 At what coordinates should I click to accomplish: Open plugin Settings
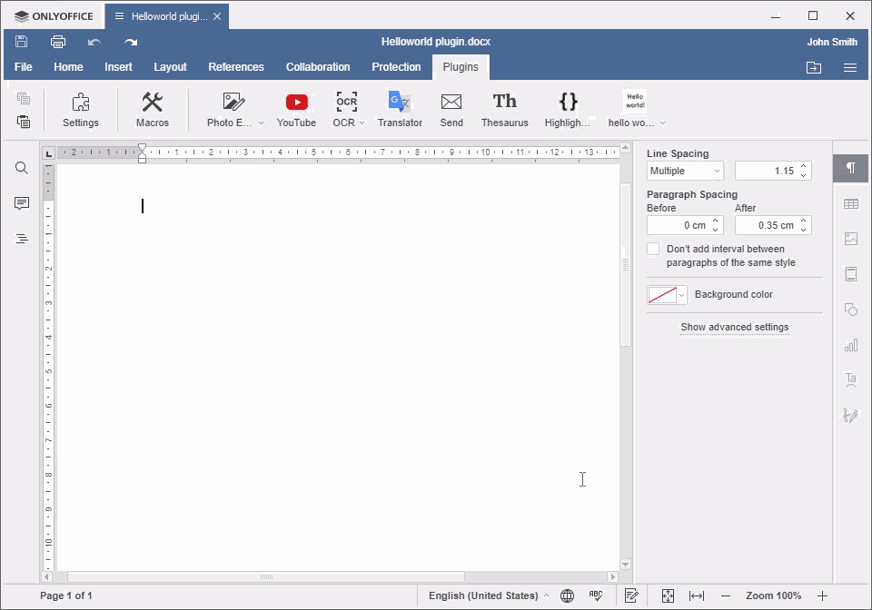click(81, 110)
